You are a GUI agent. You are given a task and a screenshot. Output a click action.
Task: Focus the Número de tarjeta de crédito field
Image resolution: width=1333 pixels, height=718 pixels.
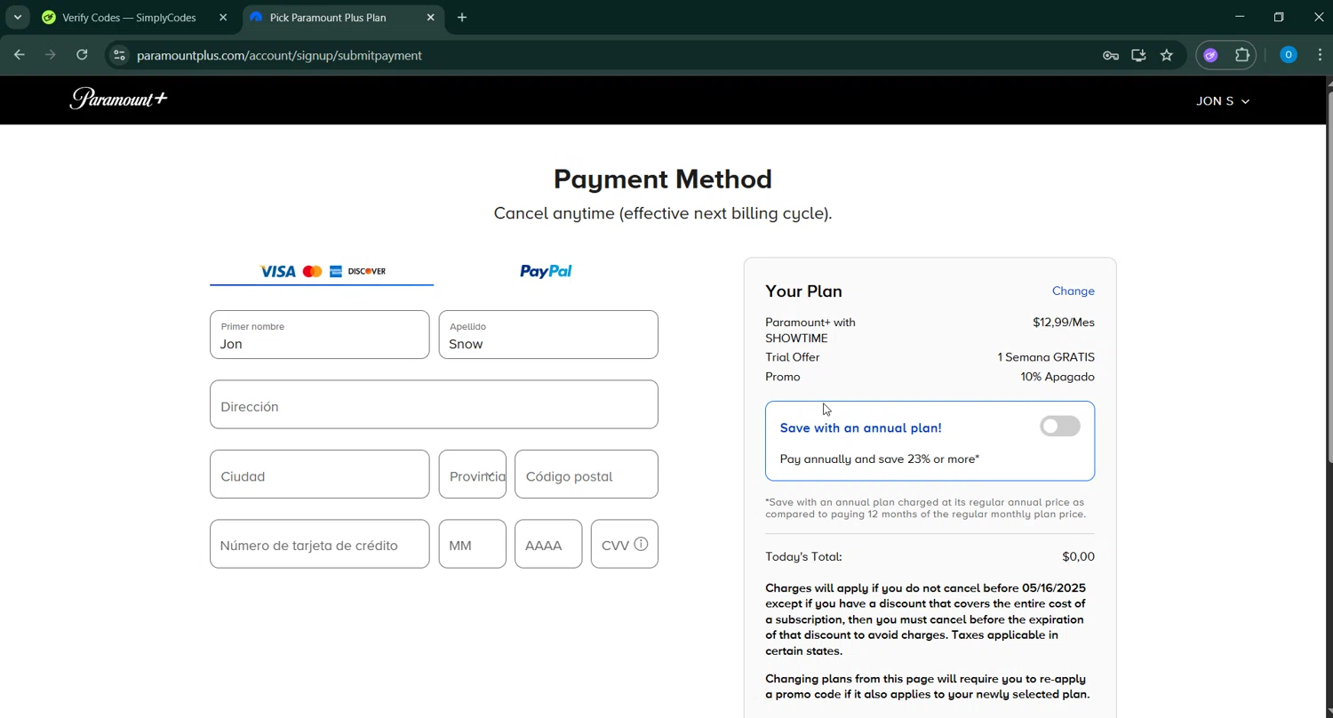319,545
